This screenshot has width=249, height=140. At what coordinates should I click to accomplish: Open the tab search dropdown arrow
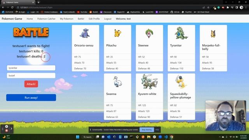[x=226, y=2]
